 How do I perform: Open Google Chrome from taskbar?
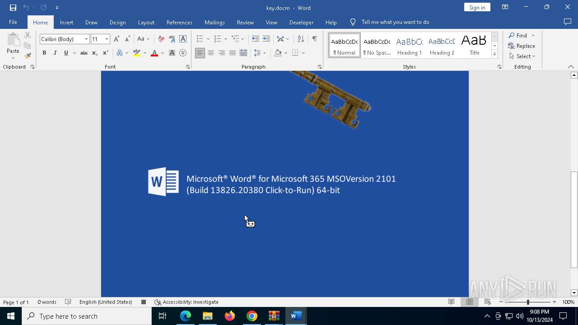pos(252,316)
